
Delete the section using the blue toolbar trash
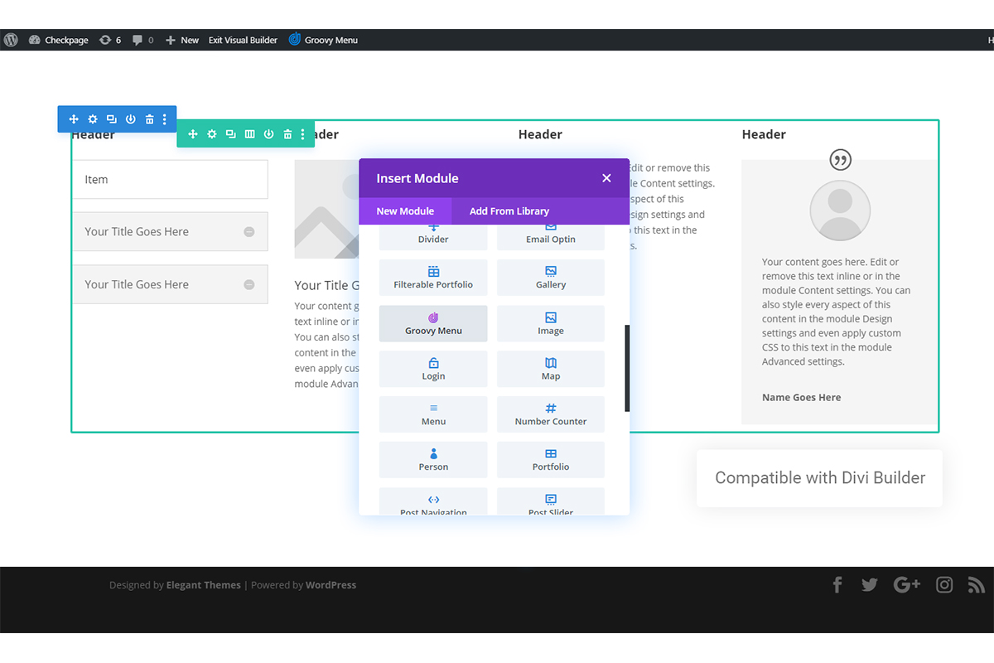click(150, 119)
